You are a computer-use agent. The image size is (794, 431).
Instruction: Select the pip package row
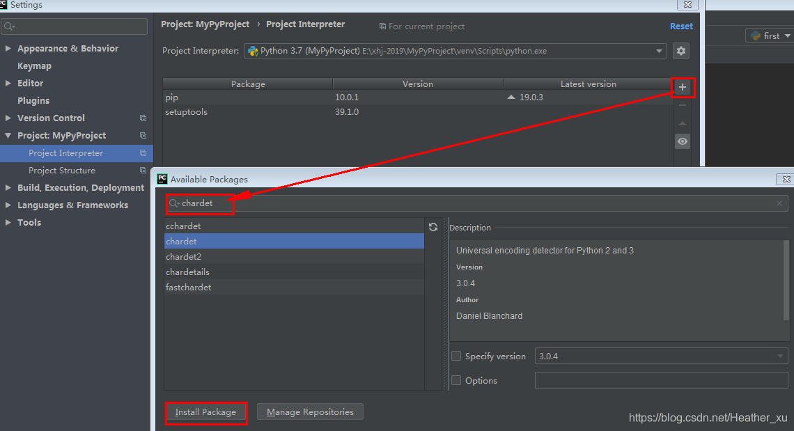coord(418,97)
